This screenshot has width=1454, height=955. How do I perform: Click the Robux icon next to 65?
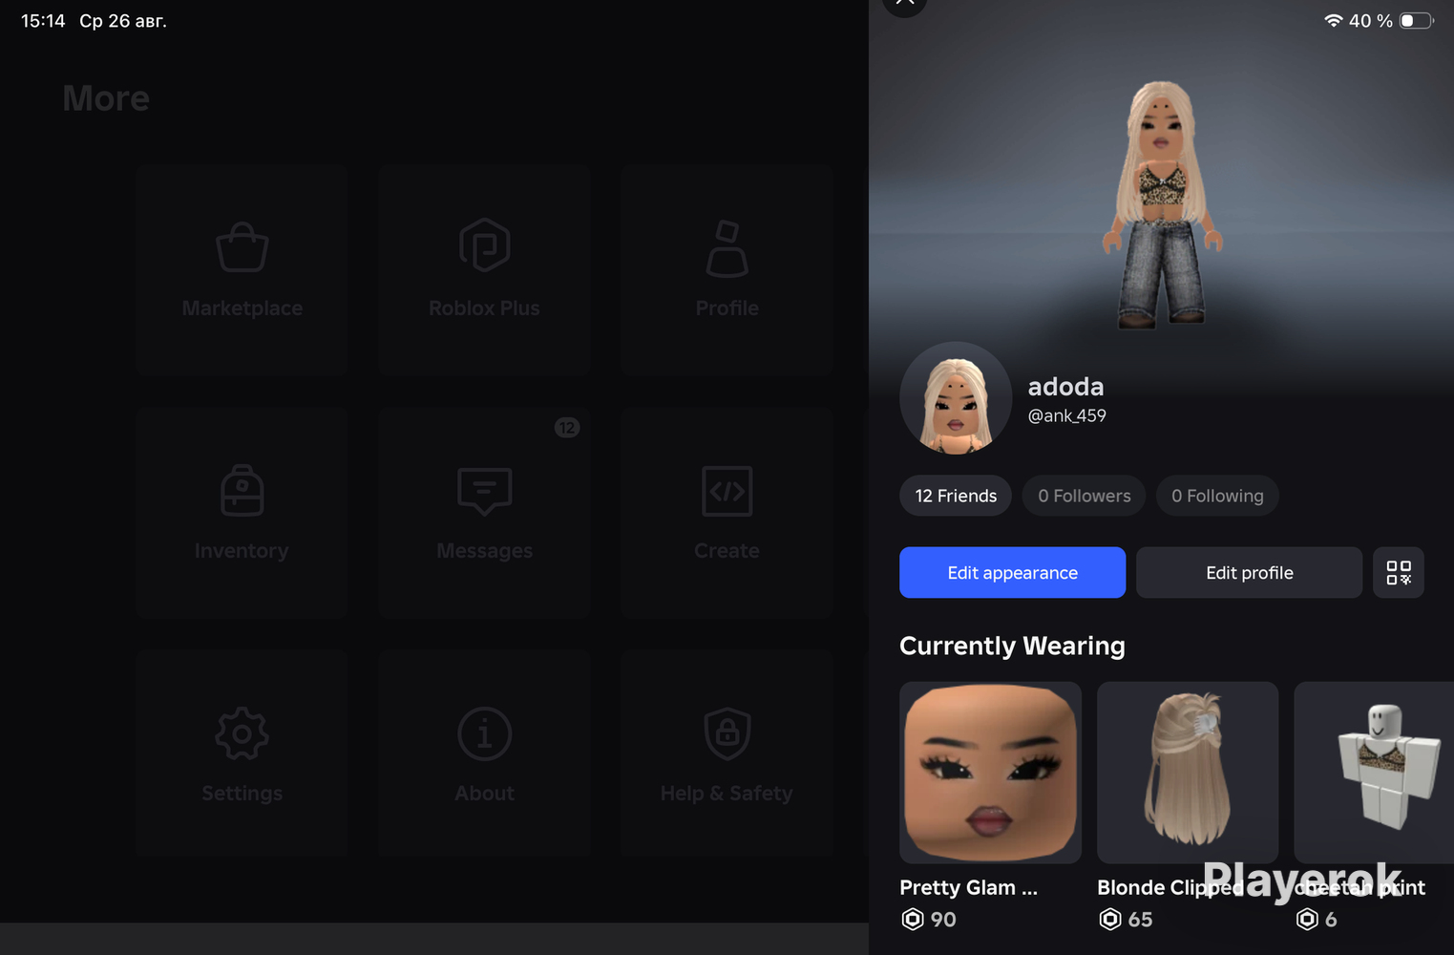(1110, 920)
